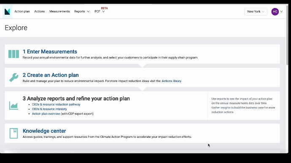Click the Explore page title
Image resolution: width=291 pixels, height=163 pixels.
point(16,28)
